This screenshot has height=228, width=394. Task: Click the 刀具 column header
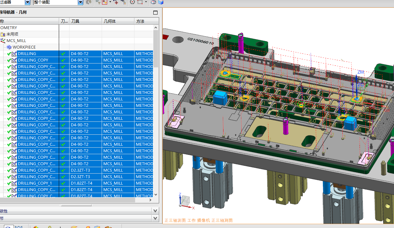tap(75, 21)
